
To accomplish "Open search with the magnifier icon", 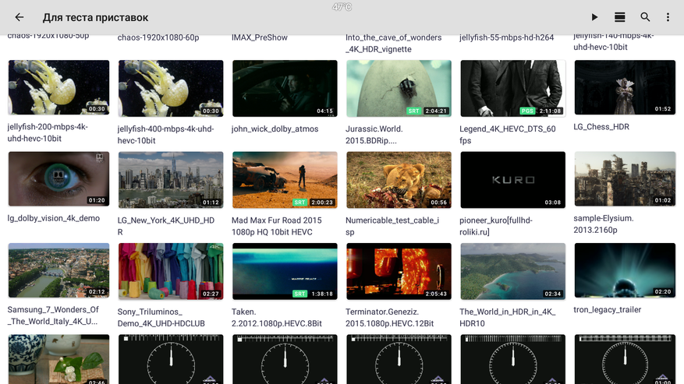I will (x=645, y=17).
